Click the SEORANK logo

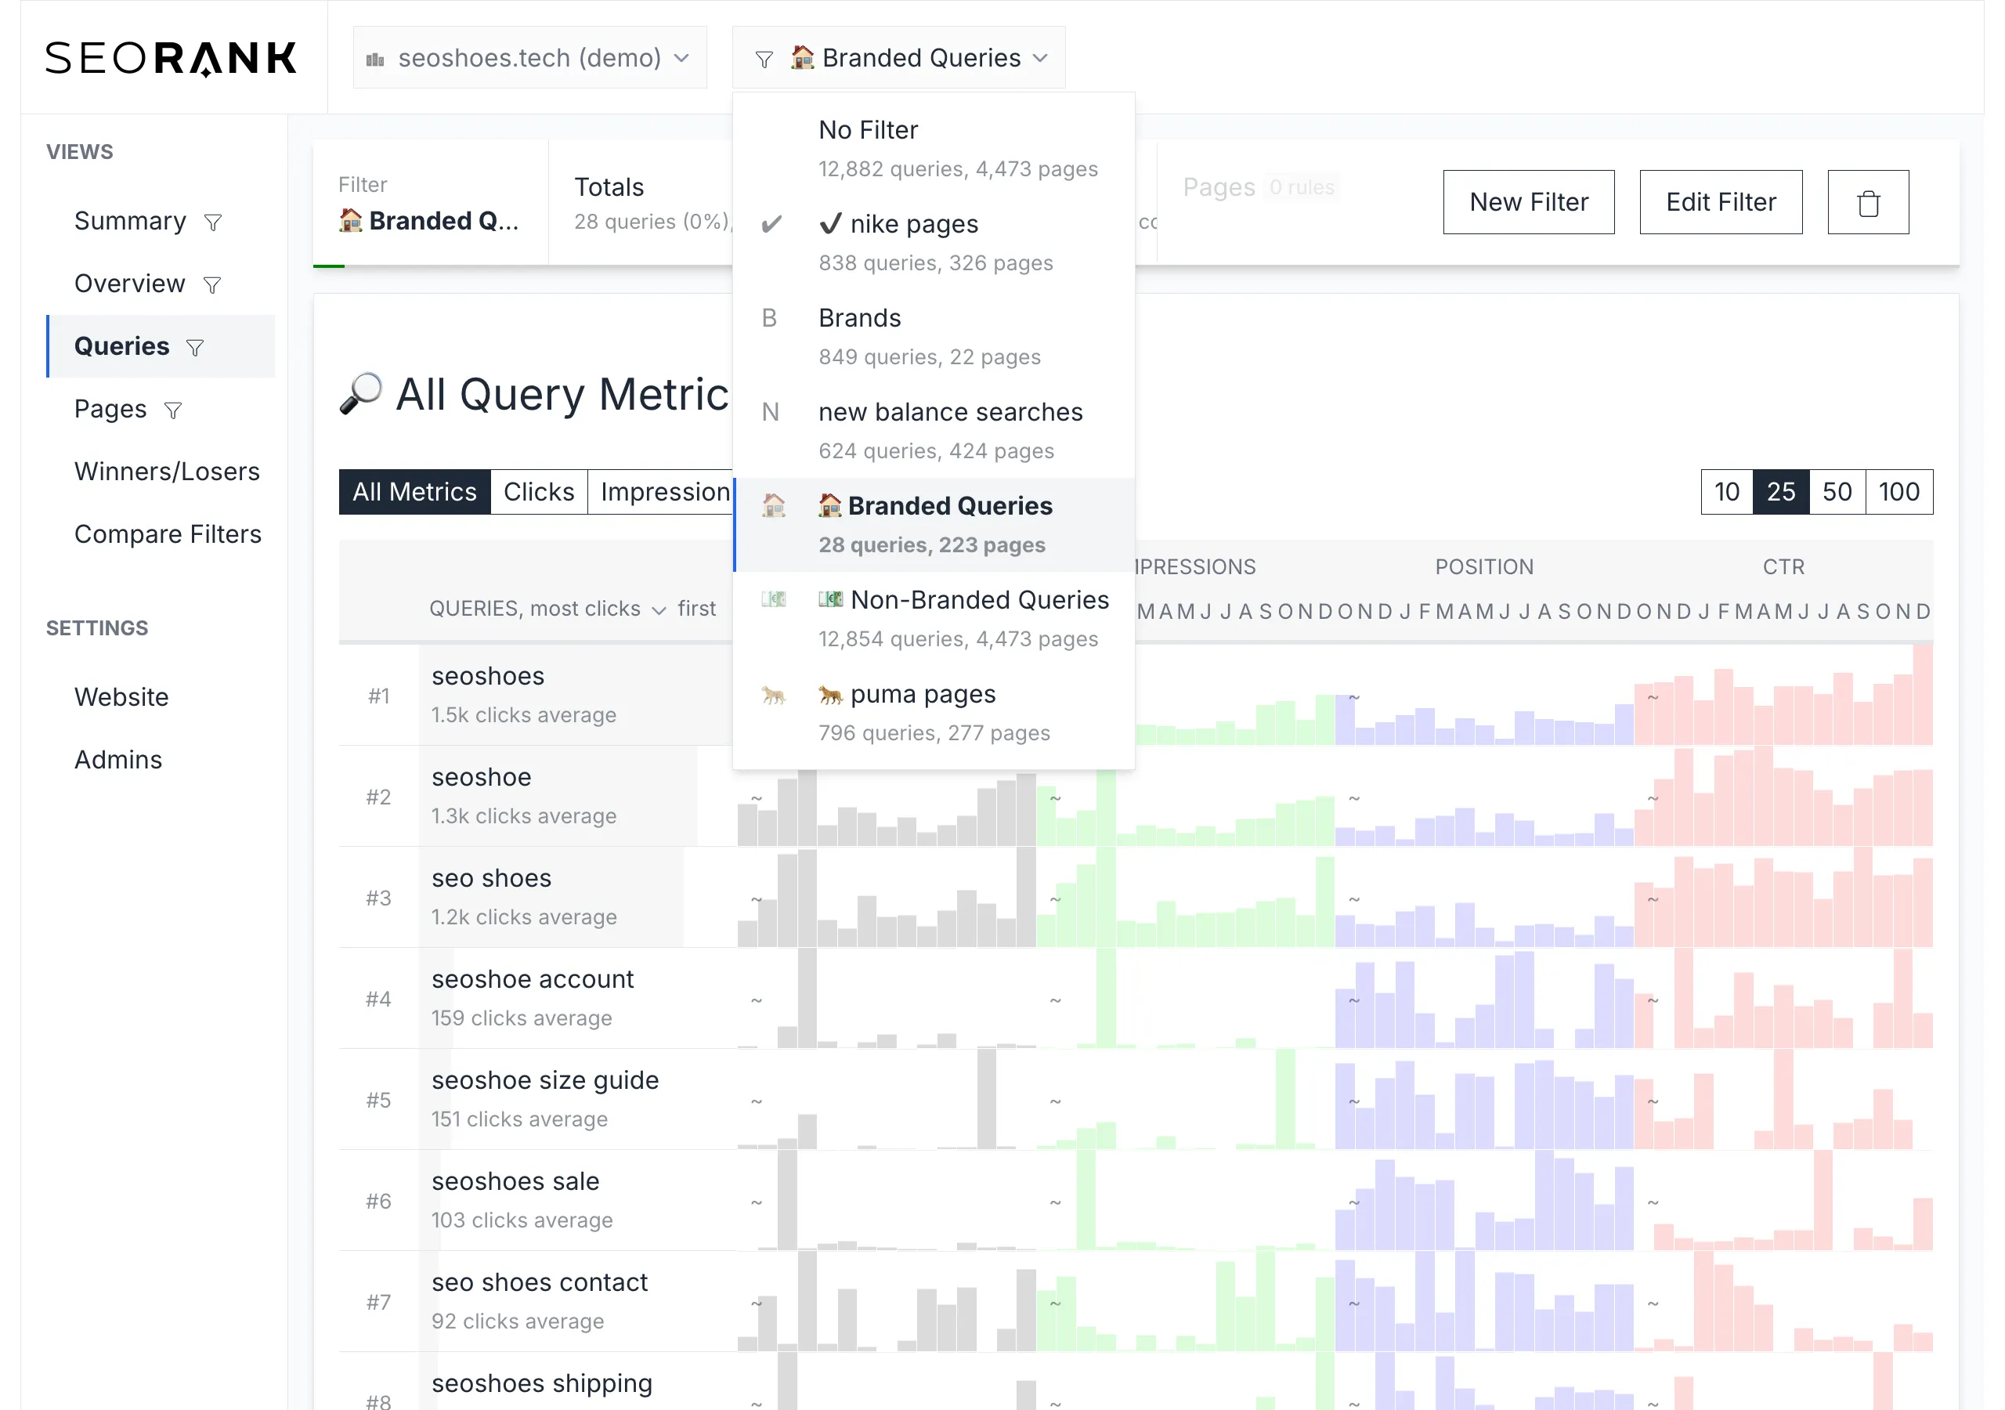pos(172,59)
